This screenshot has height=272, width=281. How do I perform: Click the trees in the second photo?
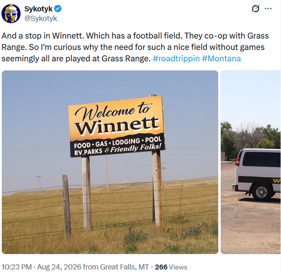[x=250, y=139]
